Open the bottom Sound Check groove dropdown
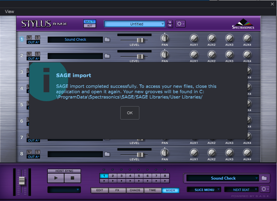This screenshot has width=277, height=201. point(223,178)
